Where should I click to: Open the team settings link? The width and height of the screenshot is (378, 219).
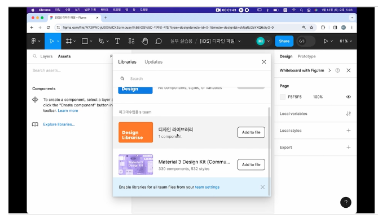pos(207,187)
